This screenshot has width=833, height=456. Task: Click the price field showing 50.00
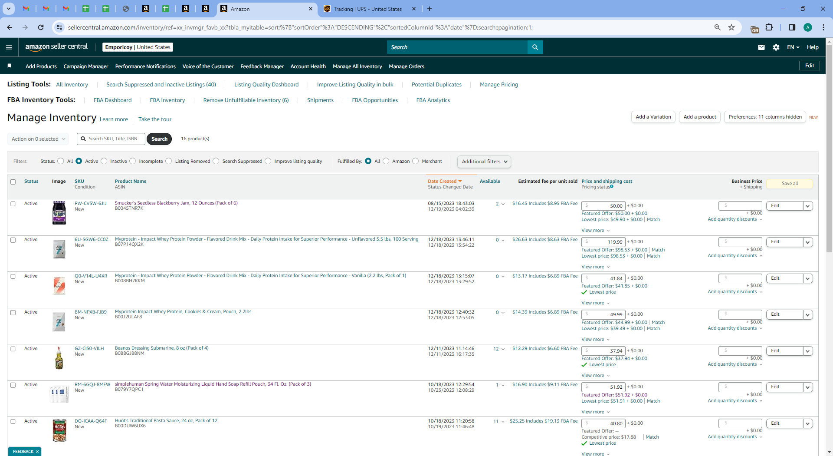pyautogui.click(x=603, y=206)
